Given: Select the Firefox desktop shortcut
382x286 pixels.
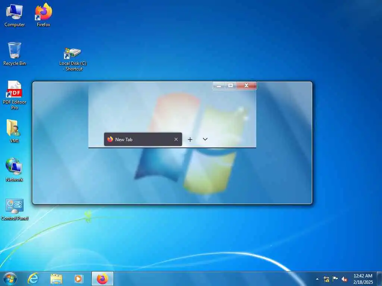Looking at the screenshot, I should [43, 15].
